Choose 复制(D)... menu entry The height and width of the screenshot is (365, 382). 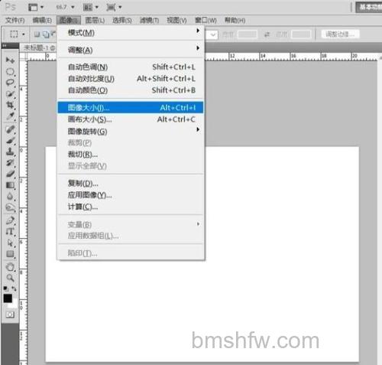[131, 183]
